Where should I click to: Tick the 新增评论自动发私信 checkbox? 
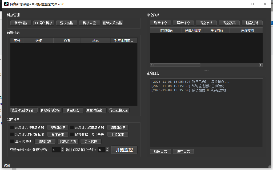point(12,134)
